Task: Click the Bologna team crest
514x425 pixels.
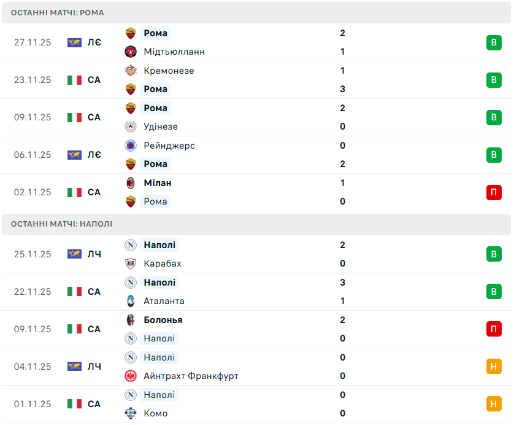Action: point(130,320)
